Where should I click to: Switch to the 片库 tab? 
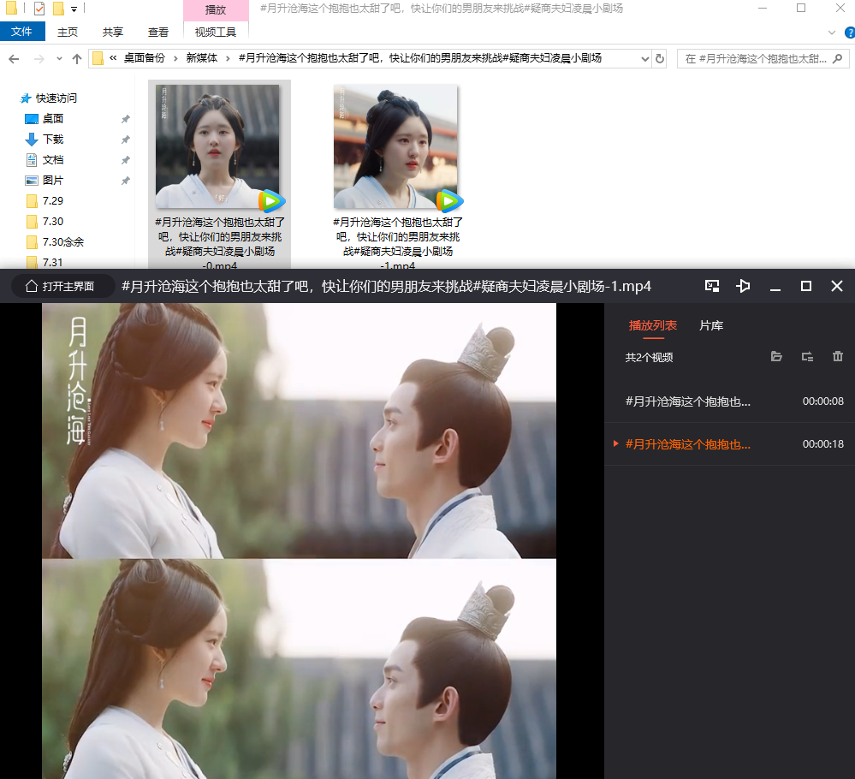click(711, 325)
